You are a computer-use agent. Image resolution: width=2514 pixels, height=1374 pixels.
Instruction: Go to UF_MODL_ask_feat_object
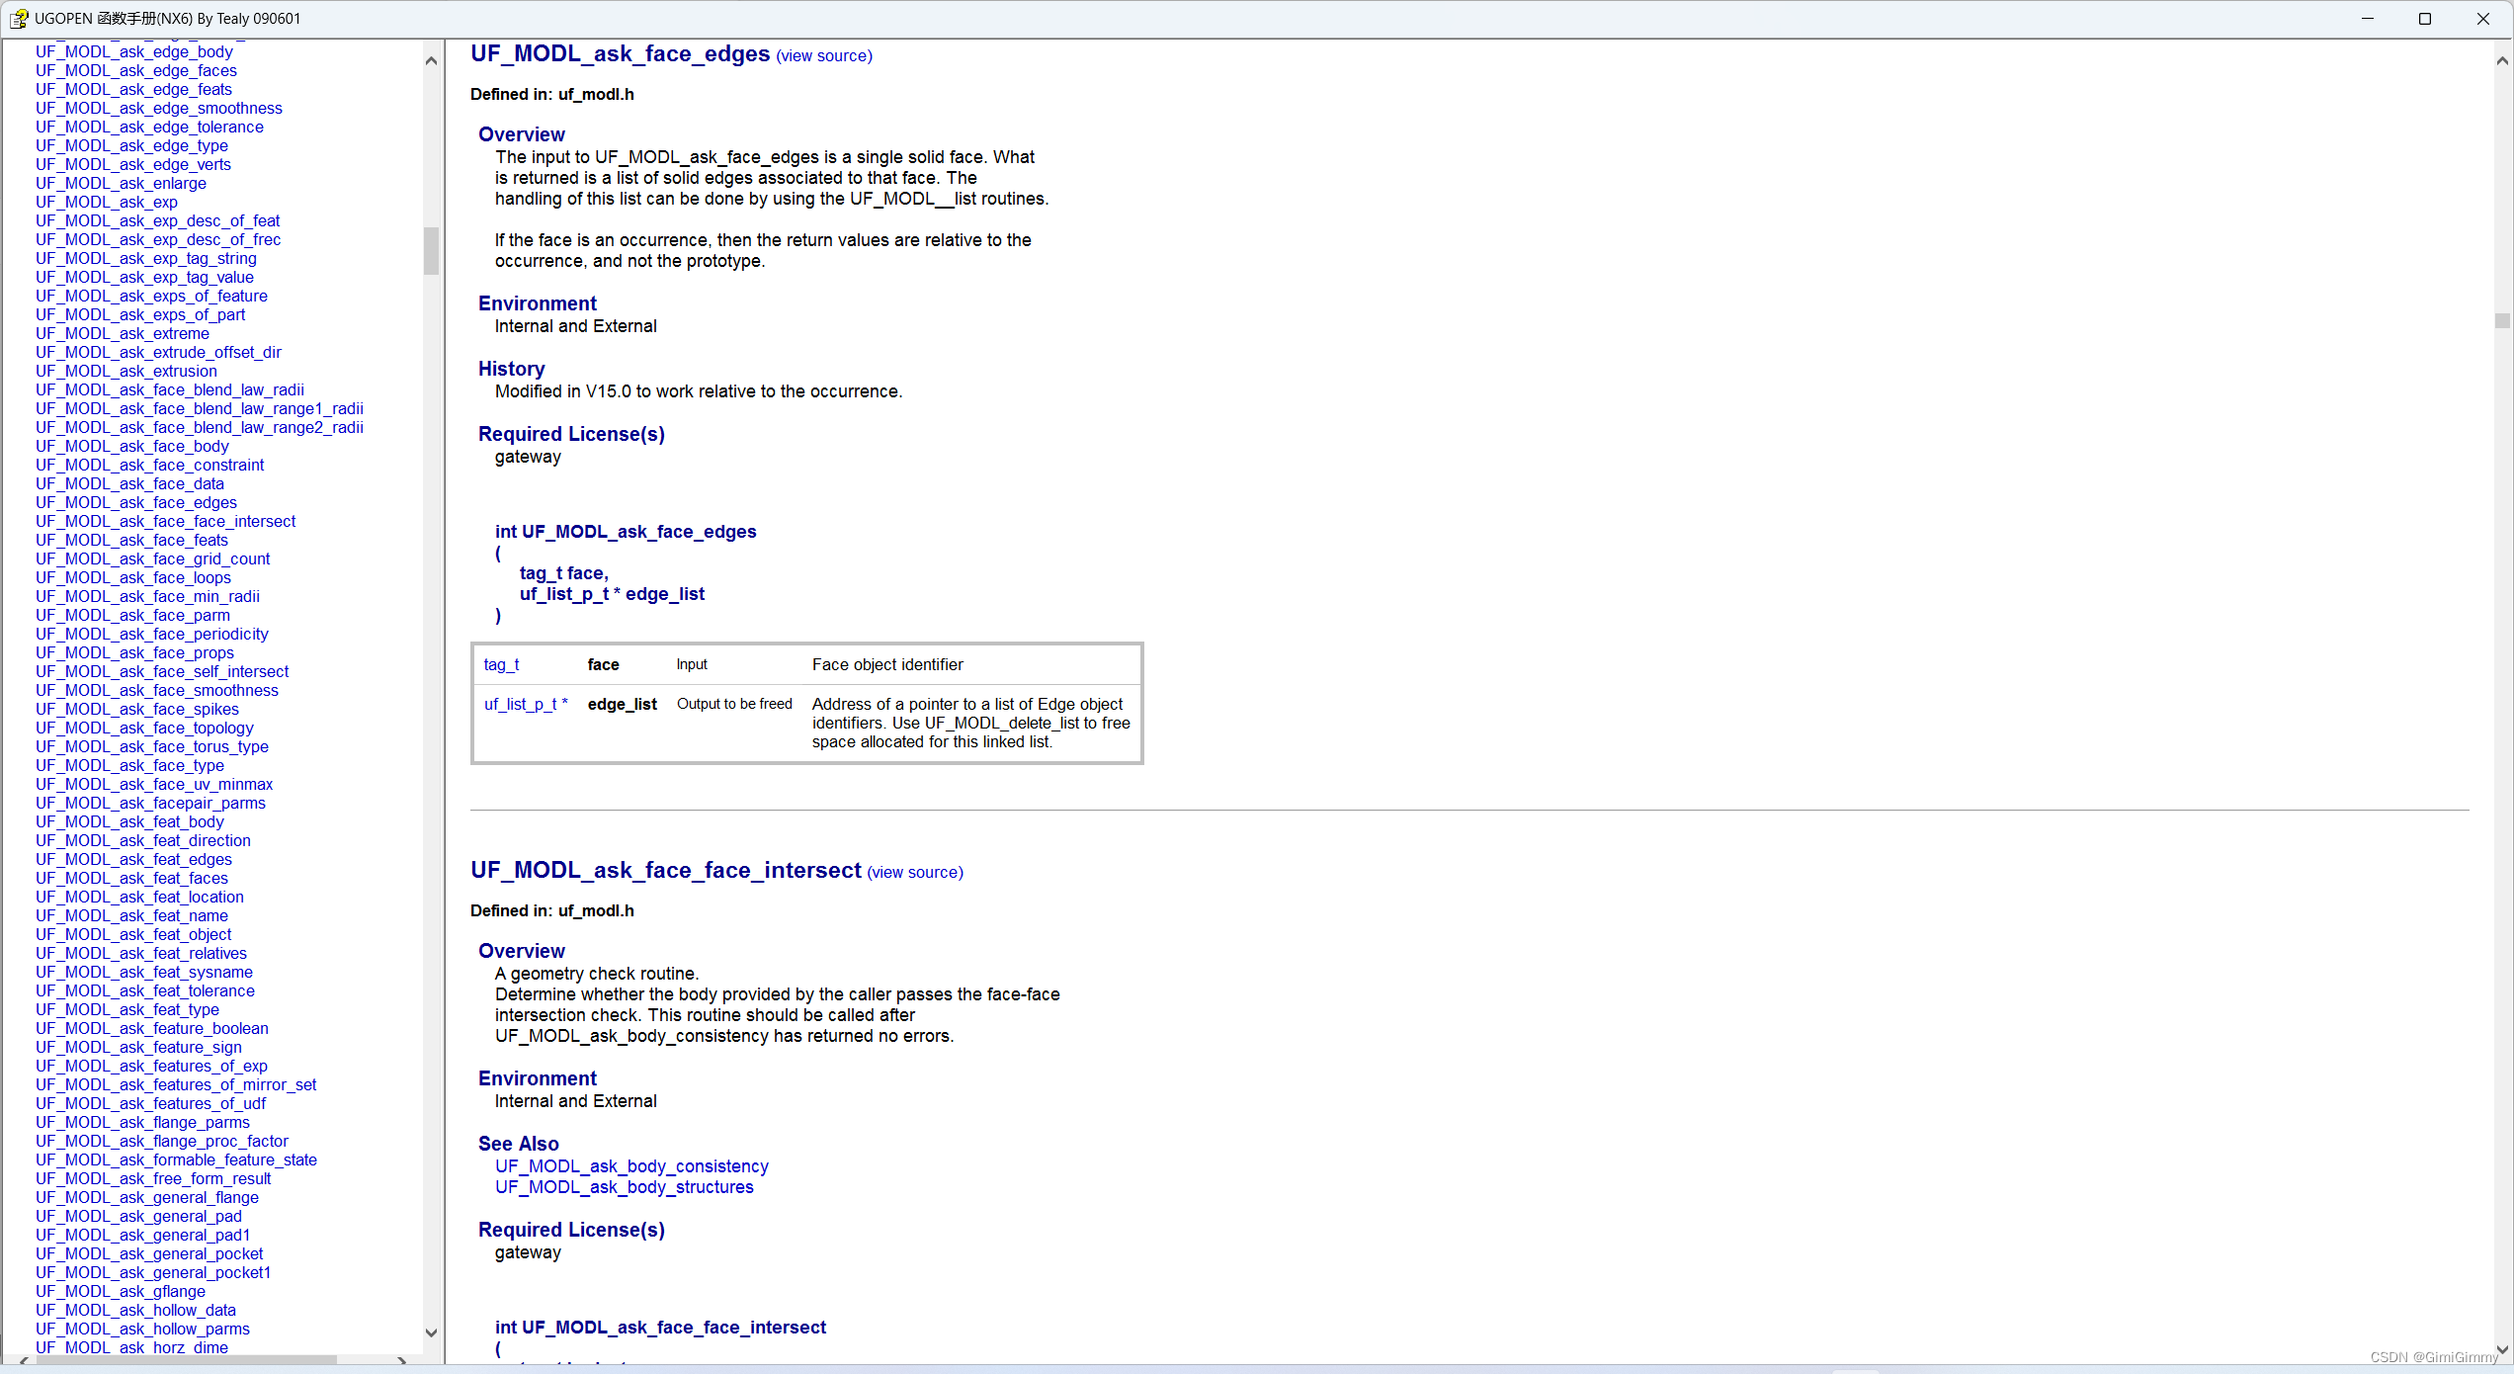[134, 934]
